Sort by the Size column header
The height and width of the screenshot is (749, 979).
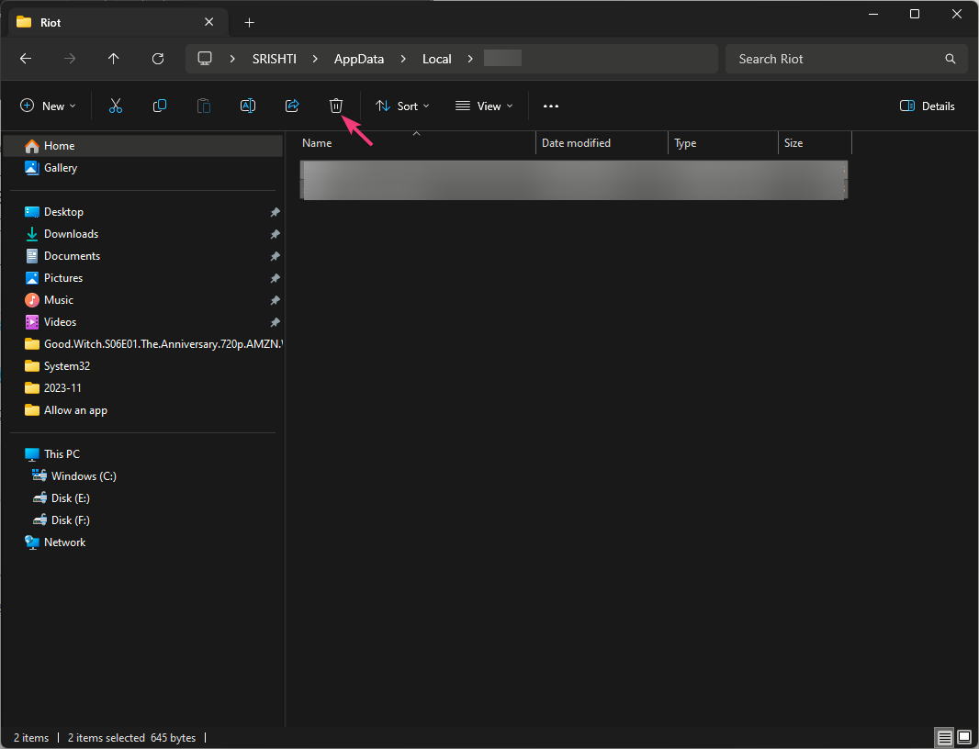[815, 143]
